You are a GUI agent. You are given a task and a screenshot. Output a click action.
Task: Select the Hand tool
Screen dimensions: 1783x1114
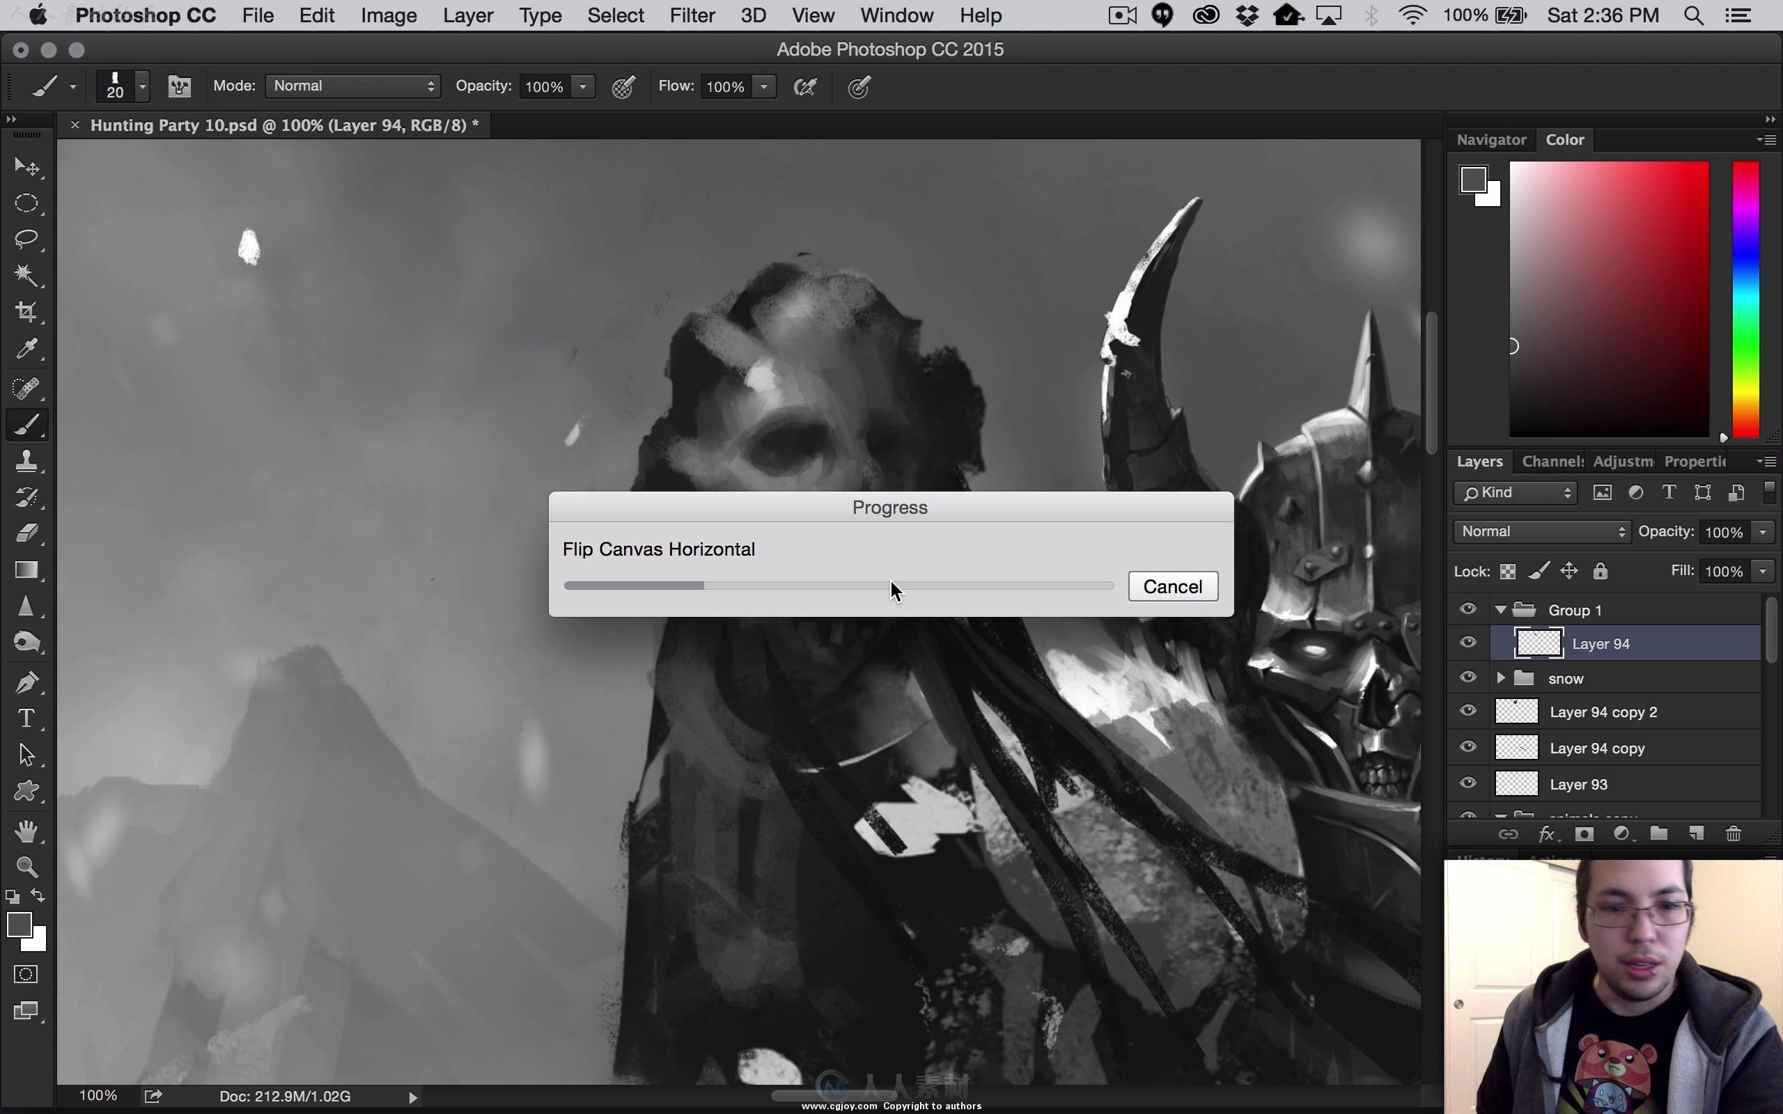click(x=26, y=831)
